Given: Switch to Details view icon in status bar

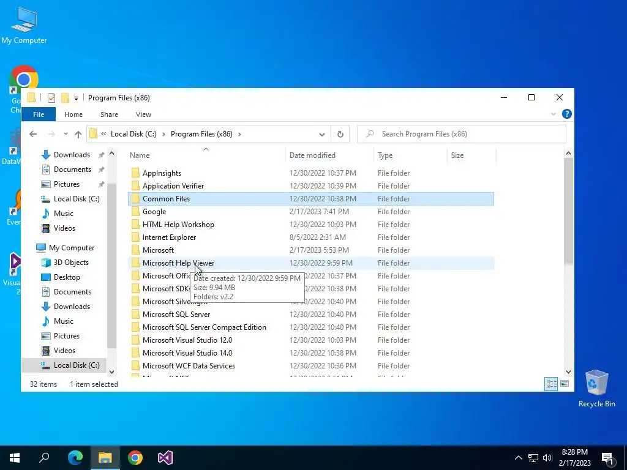Looking at the screenshot, I should pos(551,384).
